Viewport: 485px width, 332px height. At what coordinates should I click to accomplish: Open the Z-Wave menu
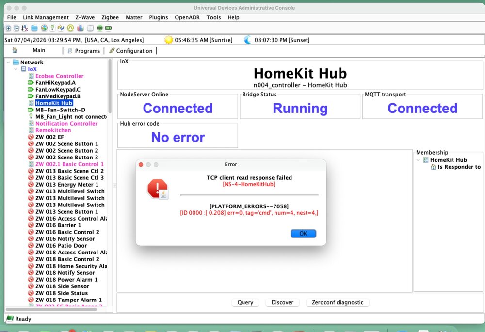click(x=85, y=17)
